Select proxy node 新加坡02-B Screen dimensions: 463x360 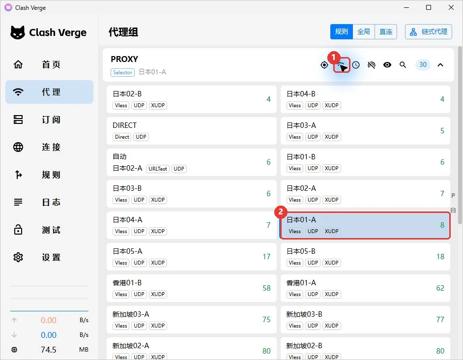pos(365,349)
